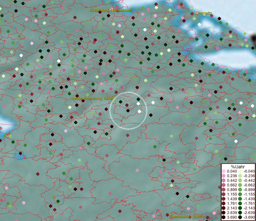Select the light green swatch for -0.236
Image resolution: width=256 pixels, height=221 pixels.
click(240, 176)
